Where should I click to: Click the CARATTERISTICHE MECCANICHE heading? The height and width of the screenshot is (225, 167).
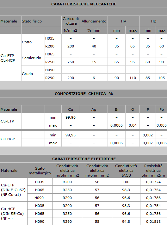pyautogui.click(x=84, y=4)
